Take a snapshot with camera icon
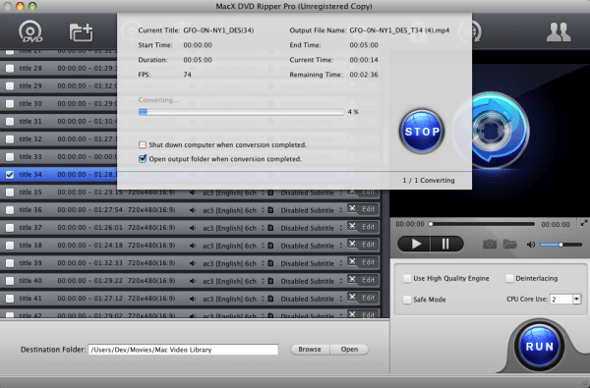The image size is (590, 388). pyautogui.click(x=490, y=244)
